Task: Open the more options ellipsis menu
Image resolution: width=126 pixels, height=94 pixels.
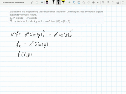Action: point(98,2)
